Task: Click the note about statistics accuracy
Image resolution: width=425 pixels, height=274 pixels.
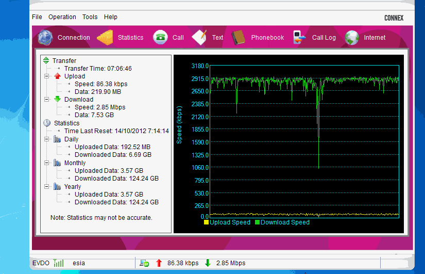Action: coord(101,218)
